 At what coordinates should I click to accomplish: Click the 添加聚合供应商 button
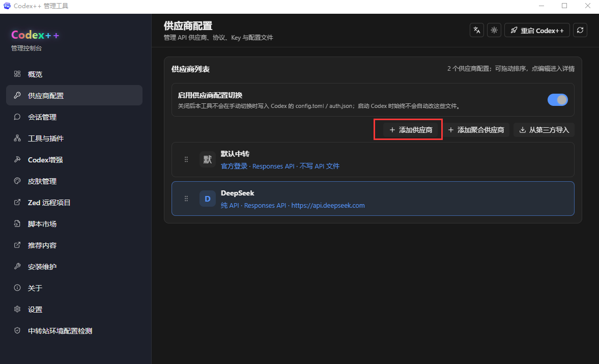(476, 130)
